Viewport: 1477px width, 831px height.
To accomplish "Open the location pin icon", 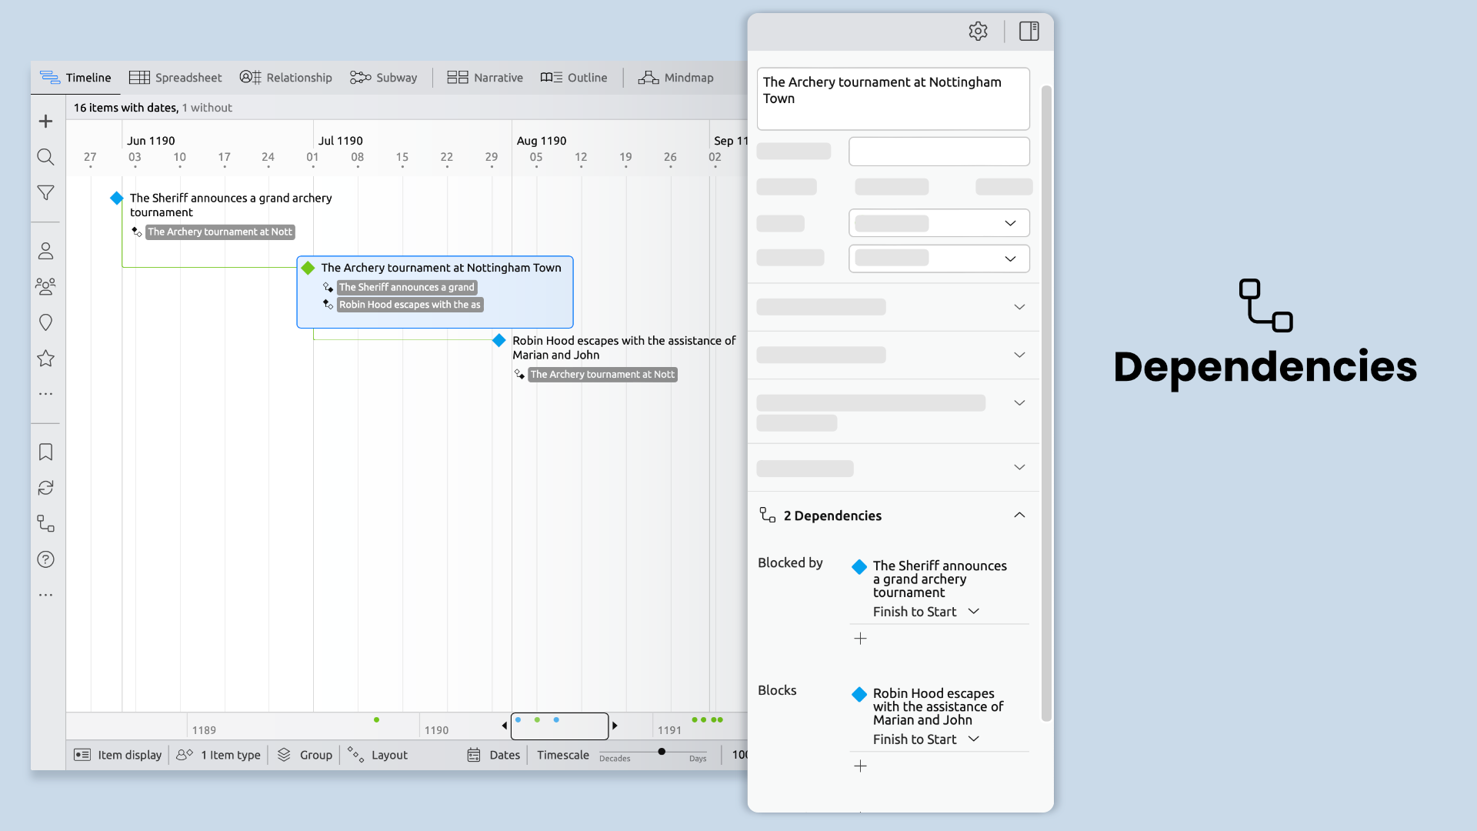I will [46, 322].
